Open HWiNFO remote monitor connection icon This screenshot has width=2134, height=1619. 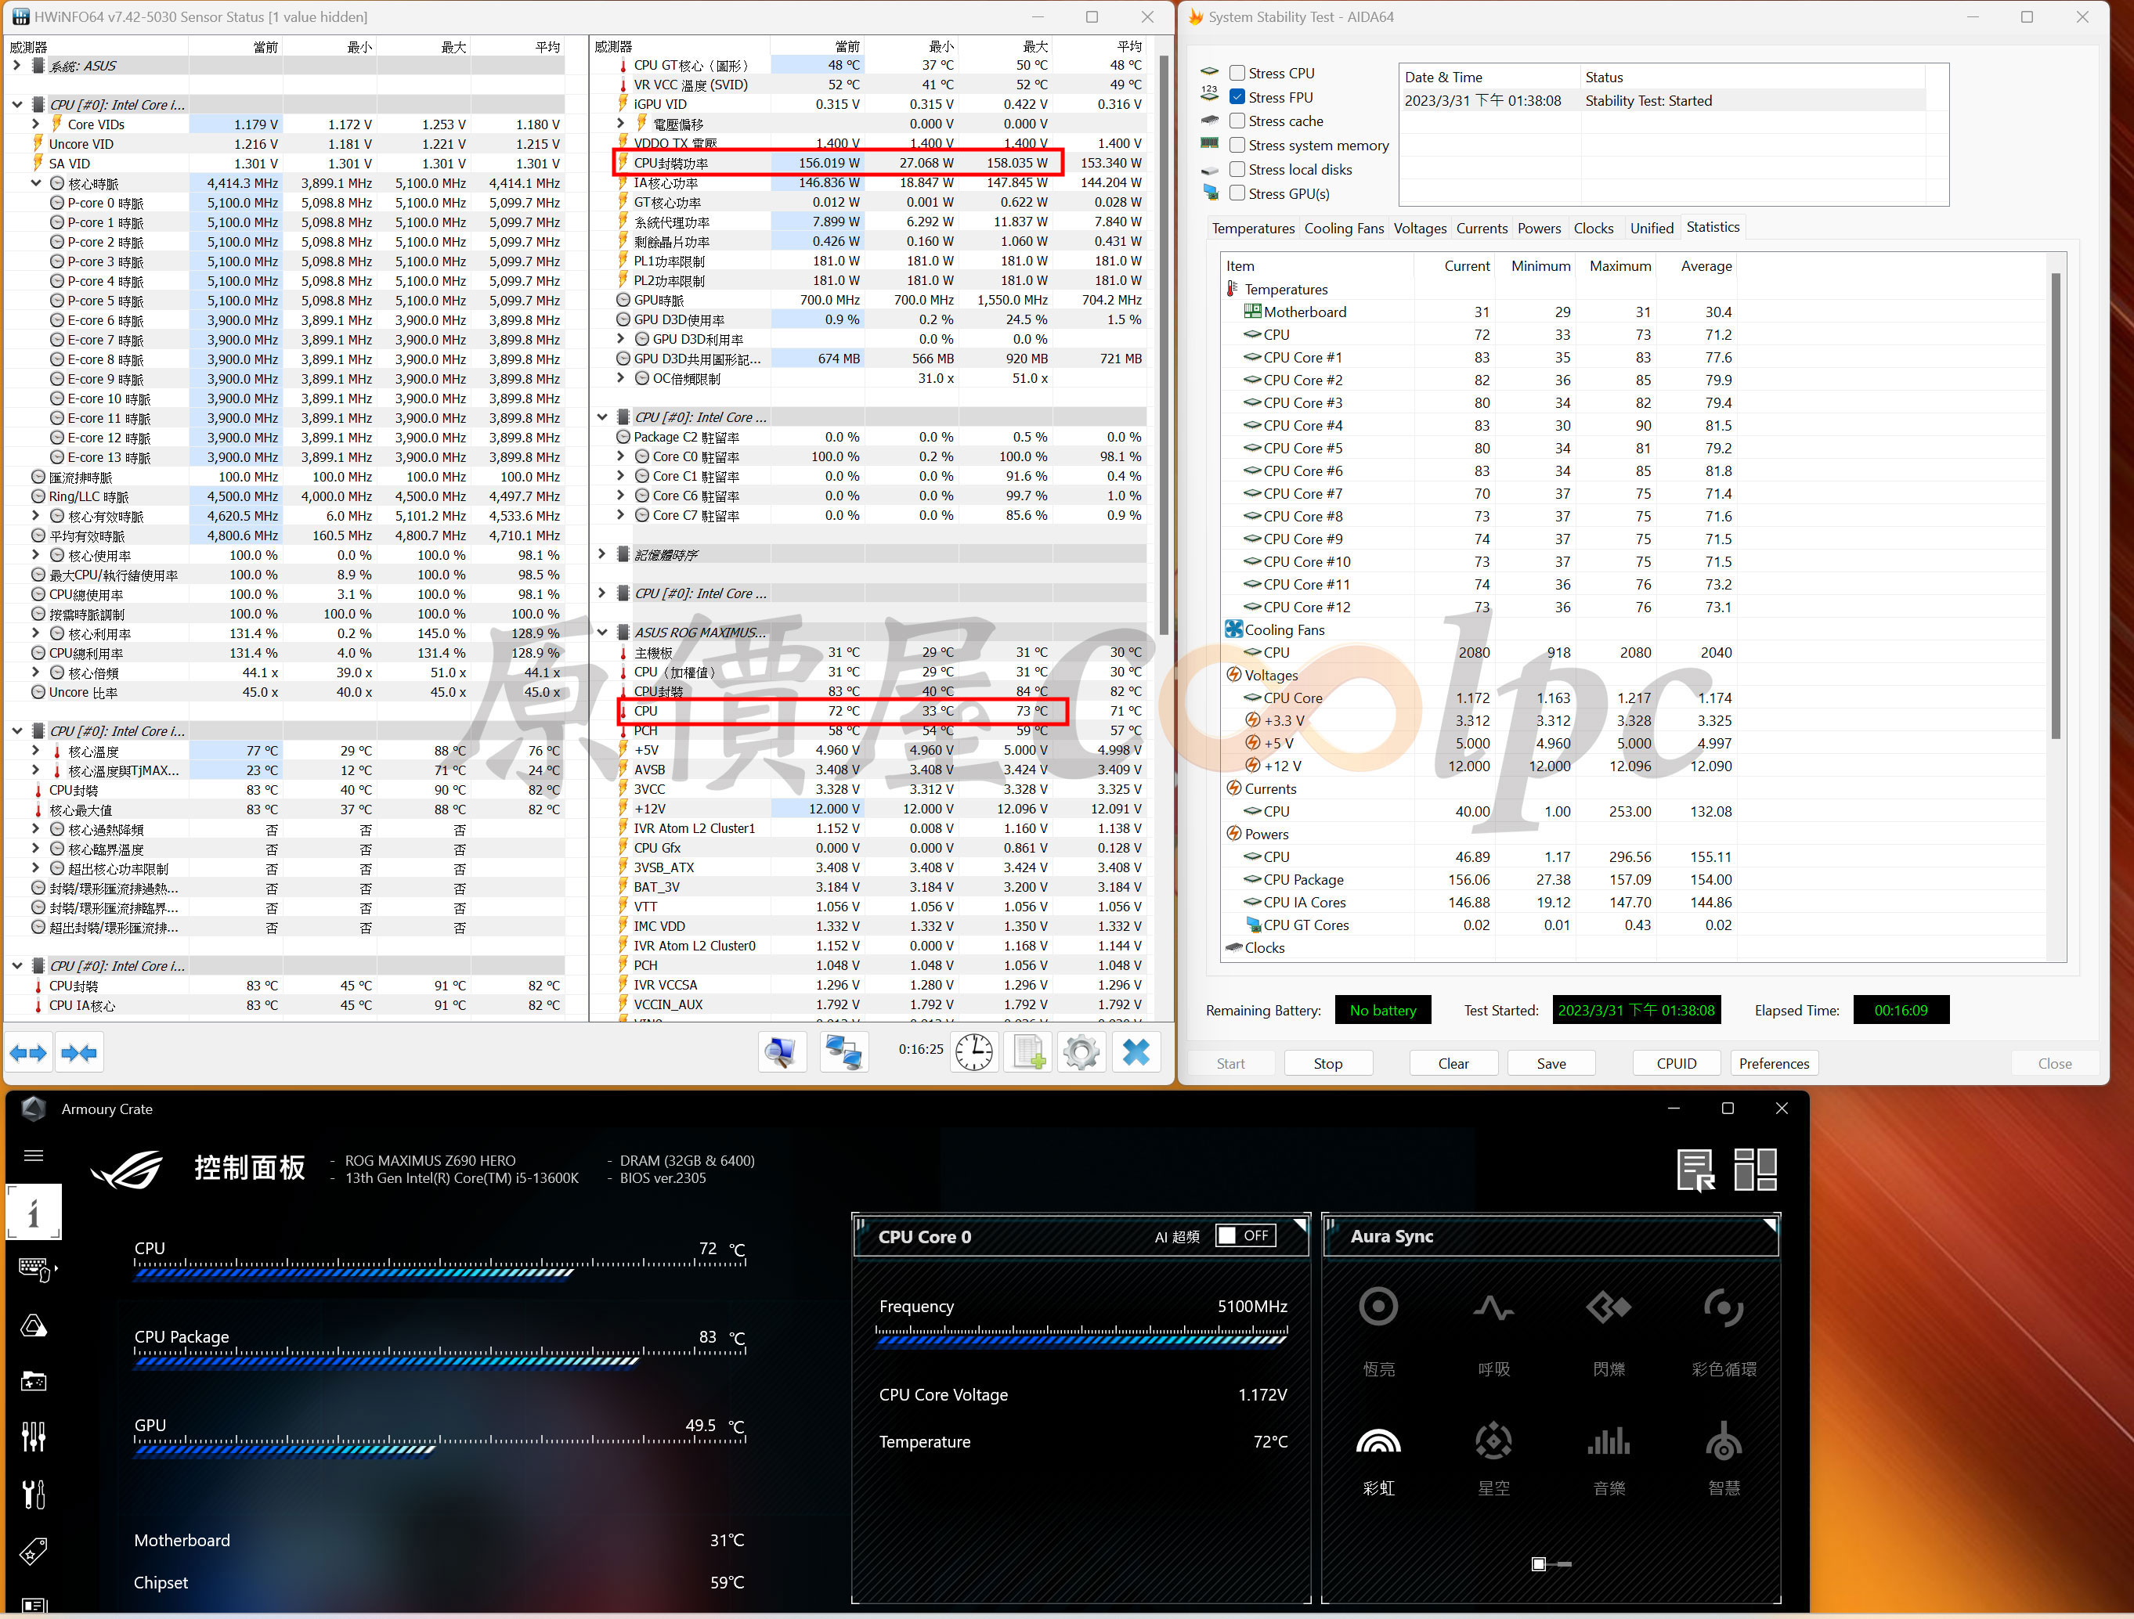tap(782, 1052)
